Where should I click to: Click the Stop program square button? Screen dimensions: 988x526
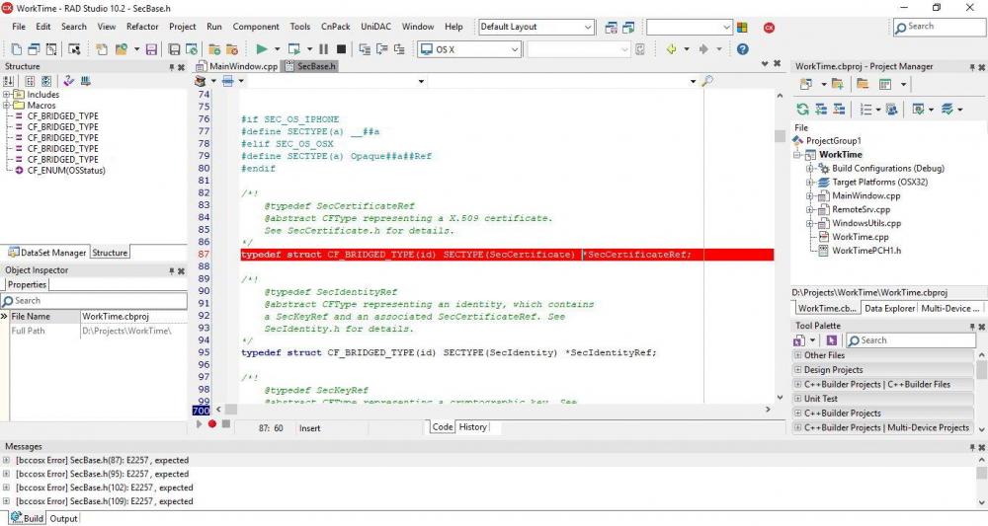pos(341,49)
